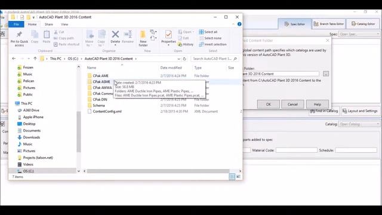The image size is (382, 215).
Task: Click the horizontal scrollbar in file list
Action: point(158,171)
